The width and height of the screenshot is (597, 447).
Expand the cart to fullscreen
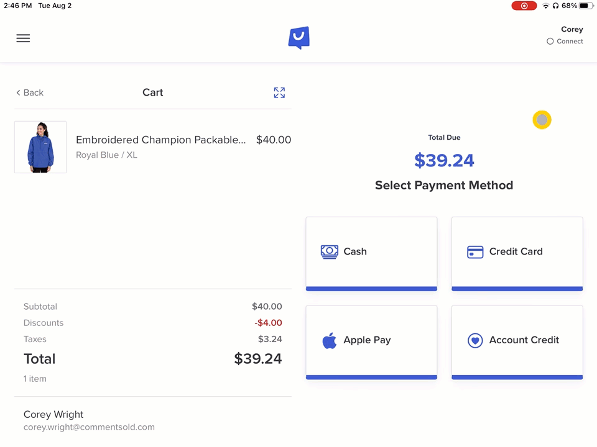pos(279,93)
